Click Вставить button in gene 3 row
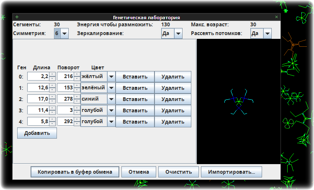Screen dimensions: 314x190 click(x=135, y=110)
